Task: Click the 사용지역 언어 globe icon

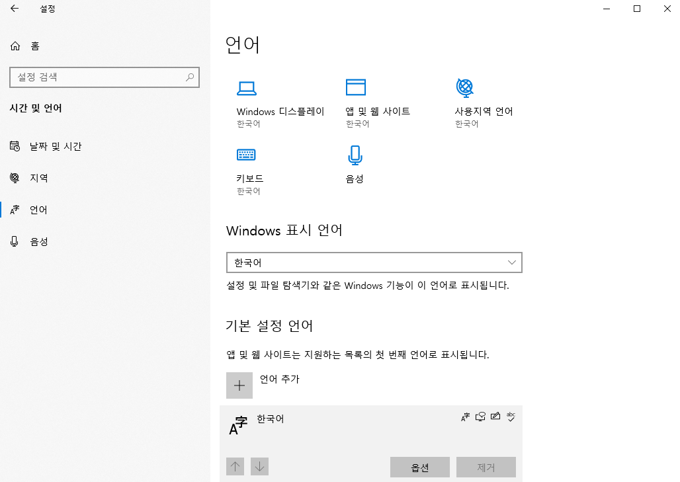Action: (x=464, y=87)
